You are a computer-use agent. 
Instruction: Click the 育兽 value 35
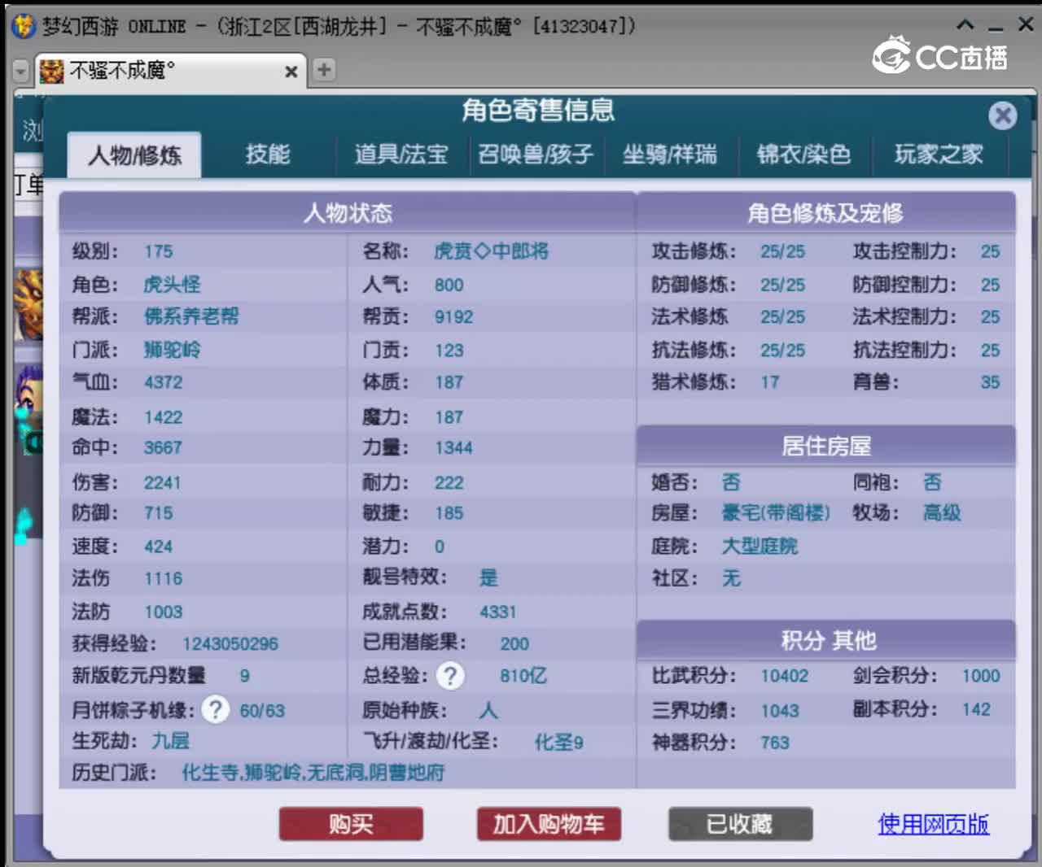tap(990, 381)
